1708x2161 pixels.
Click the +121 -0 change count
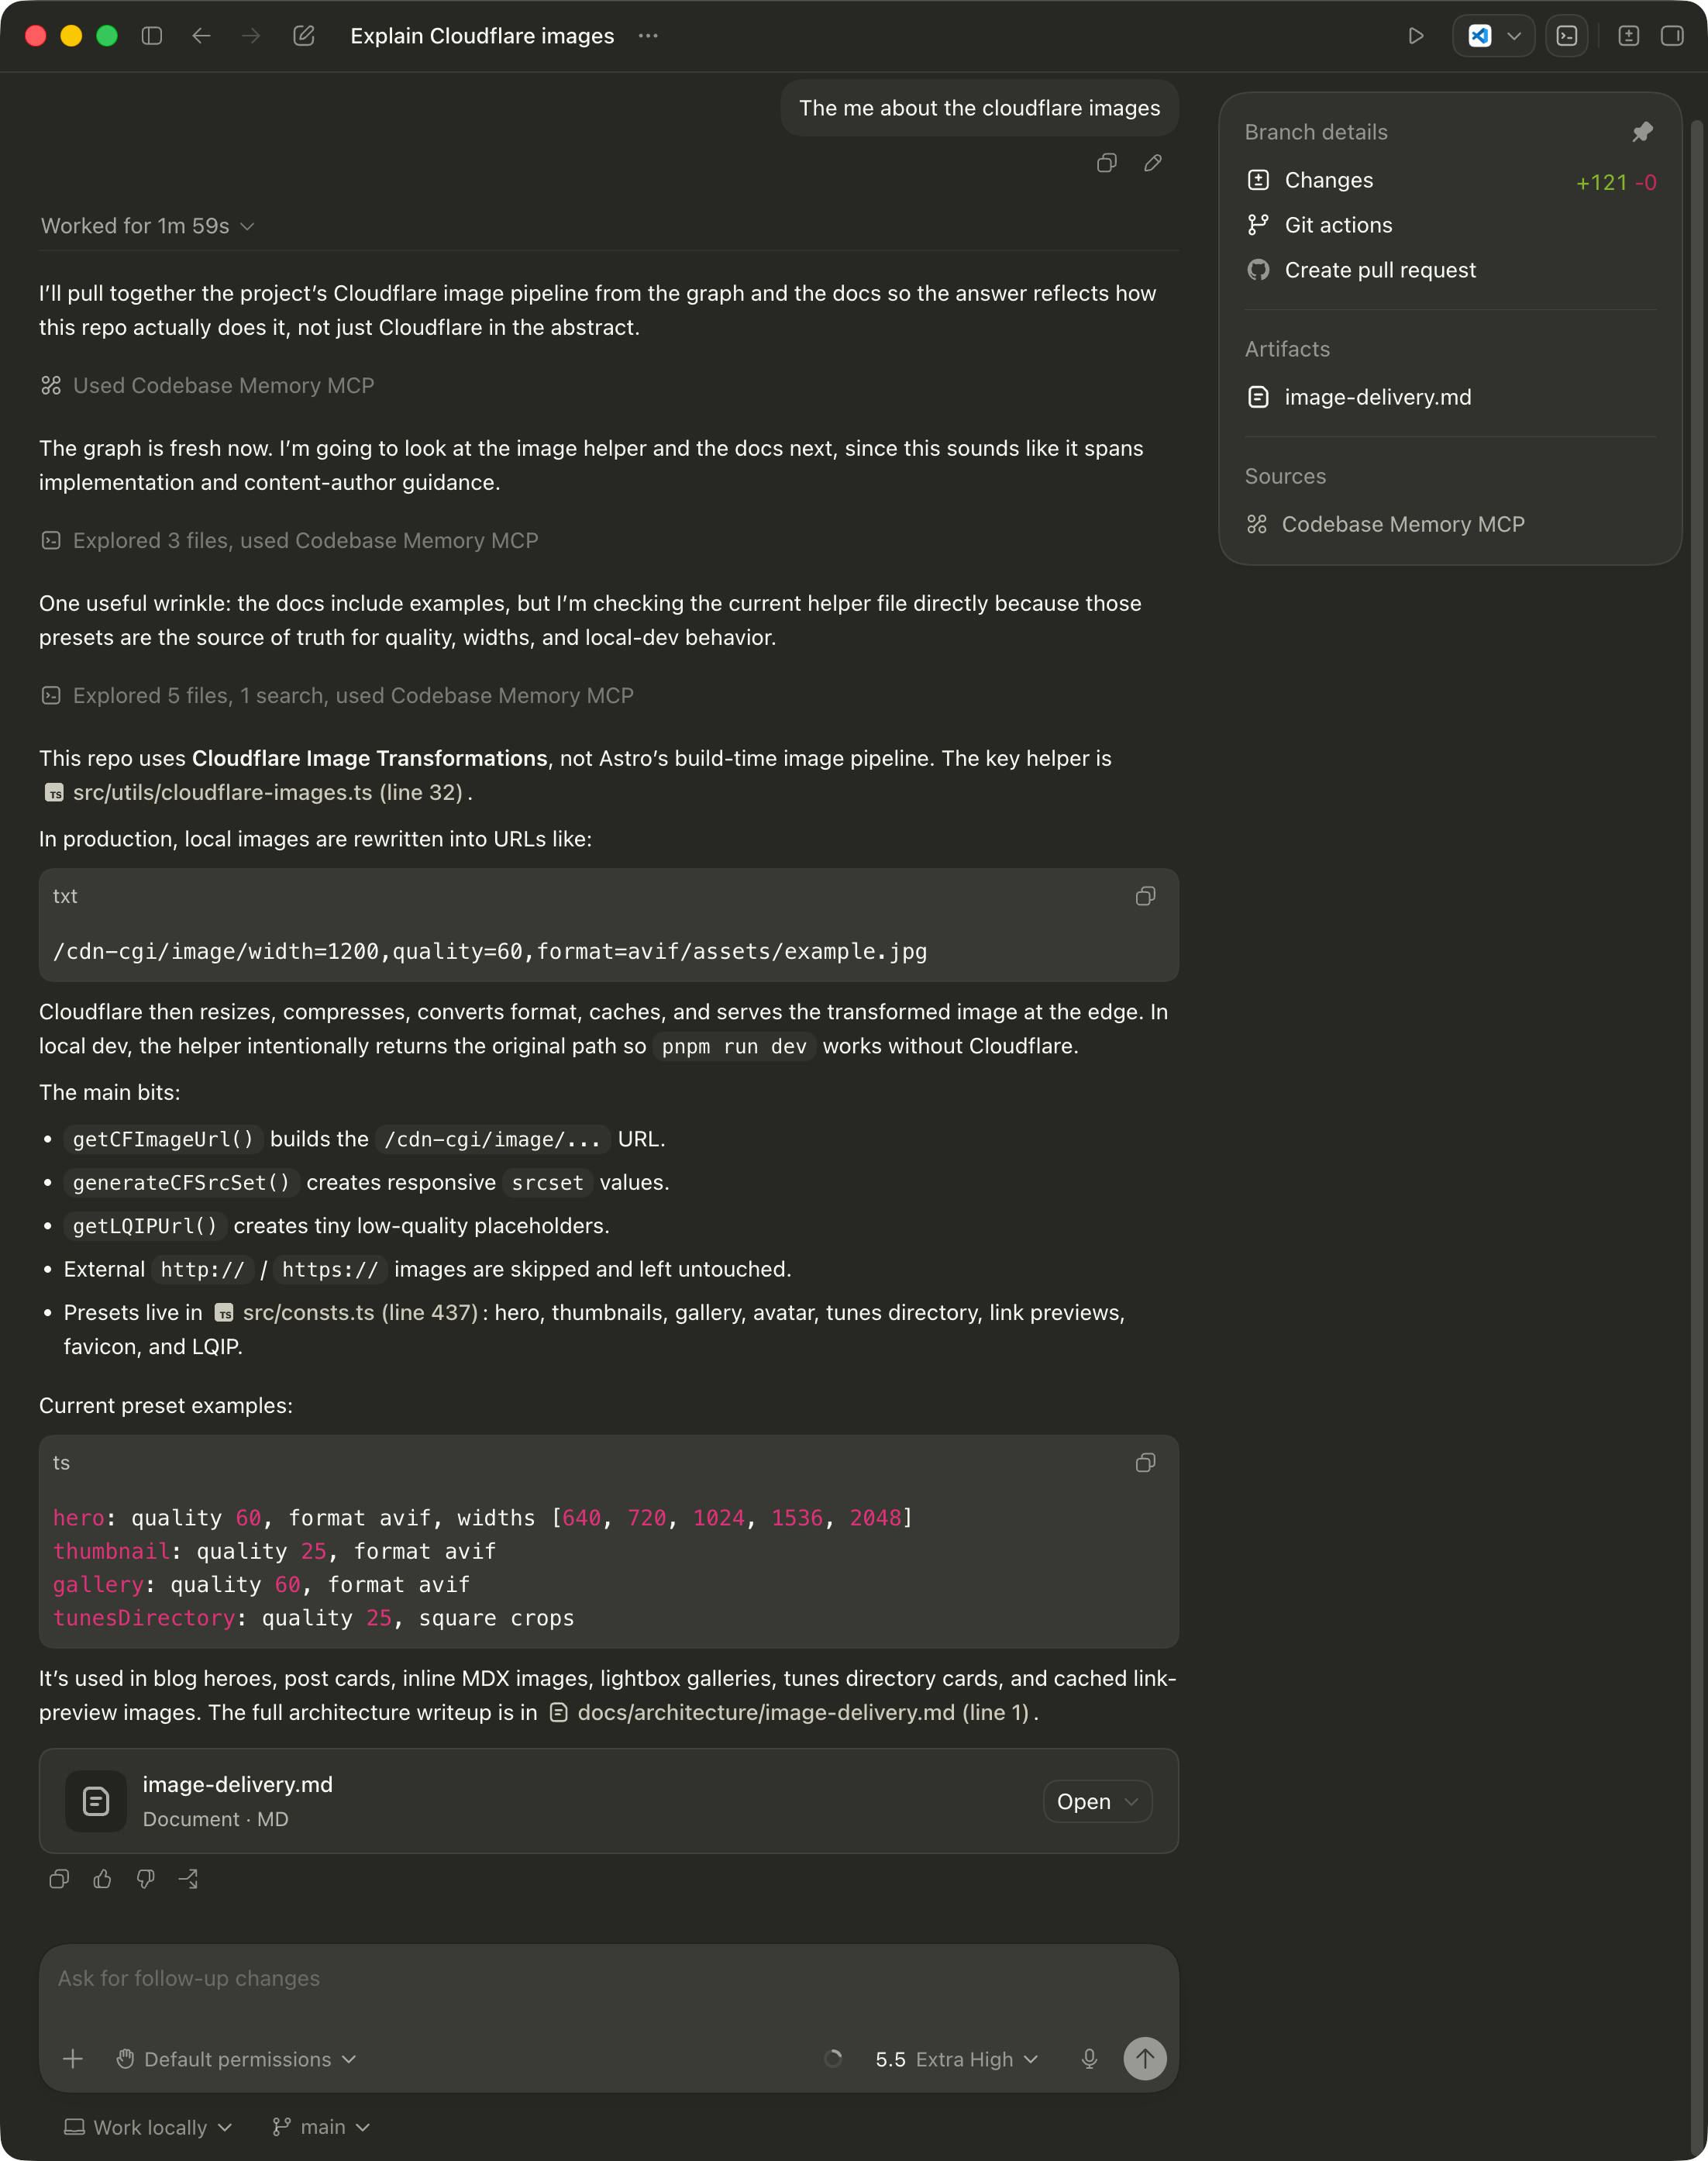tap(1616, 182)
